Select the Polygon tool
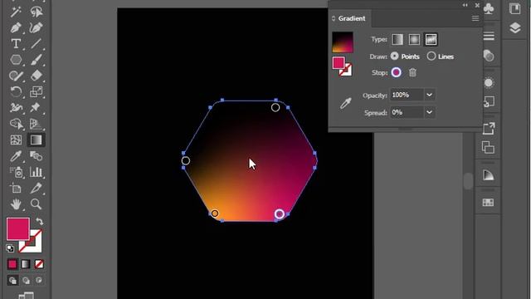 pyautogui.click(x=16, y=60)
